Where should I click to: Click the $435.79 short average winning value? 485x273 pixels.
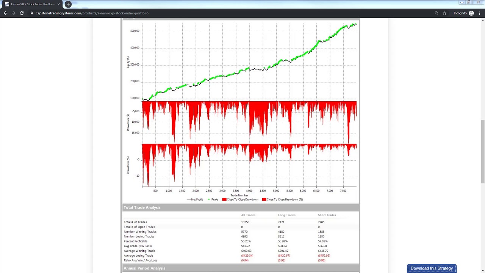click(x=323, y=251)
